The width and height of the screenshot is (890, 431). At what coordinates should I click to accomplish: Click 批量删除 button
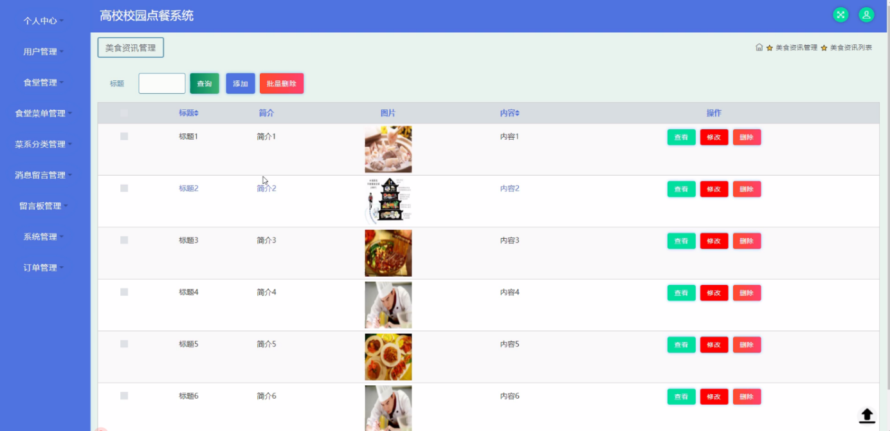tap(282, 84)
